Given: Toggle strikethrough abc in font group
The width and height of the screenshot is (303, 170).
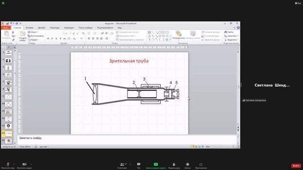Looking at the screenshot, I should 65,39.
